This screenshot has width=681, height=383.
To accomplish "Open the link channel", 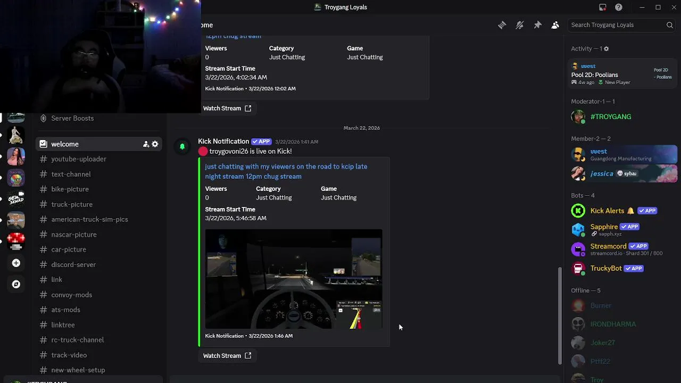I will coord(98,279).
